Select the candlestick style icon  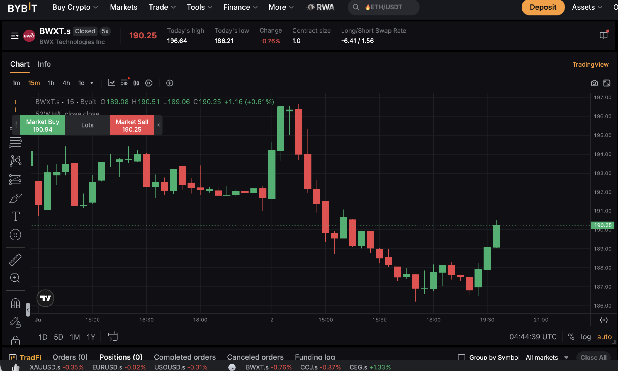(137, 83)
